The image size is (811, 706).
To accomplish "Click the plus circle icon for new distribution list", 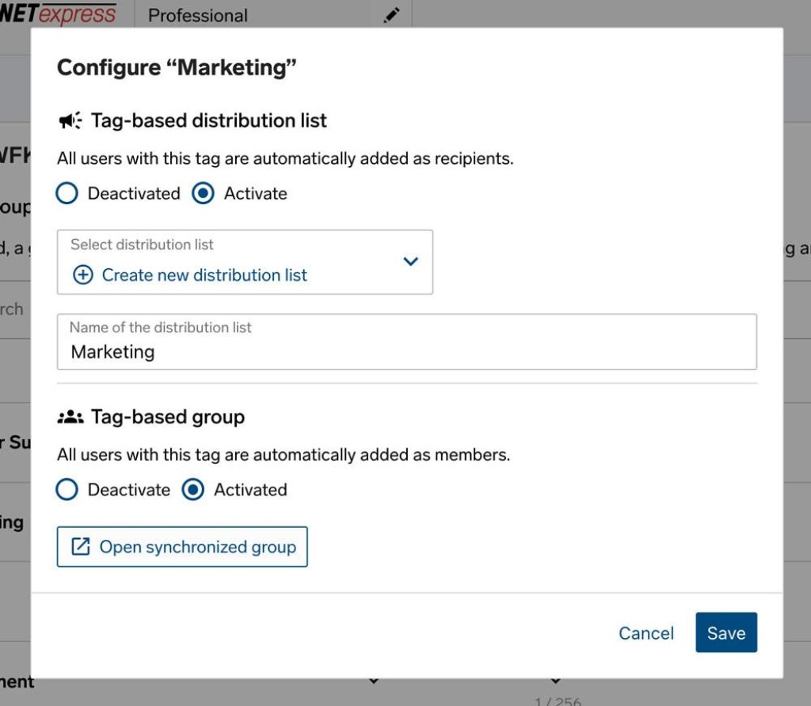I will (82, 275).
